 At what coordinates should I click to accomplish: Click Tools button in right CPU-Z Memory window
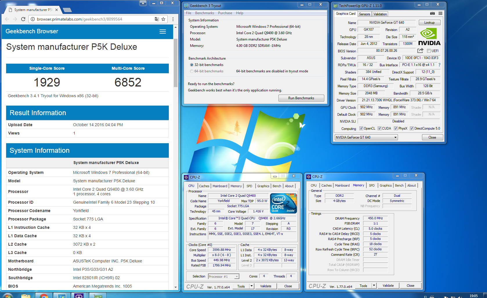[363, 286]
